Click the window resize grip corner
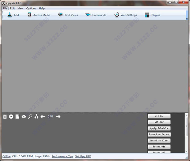This screenshot has height=161, width=190. 187,158
